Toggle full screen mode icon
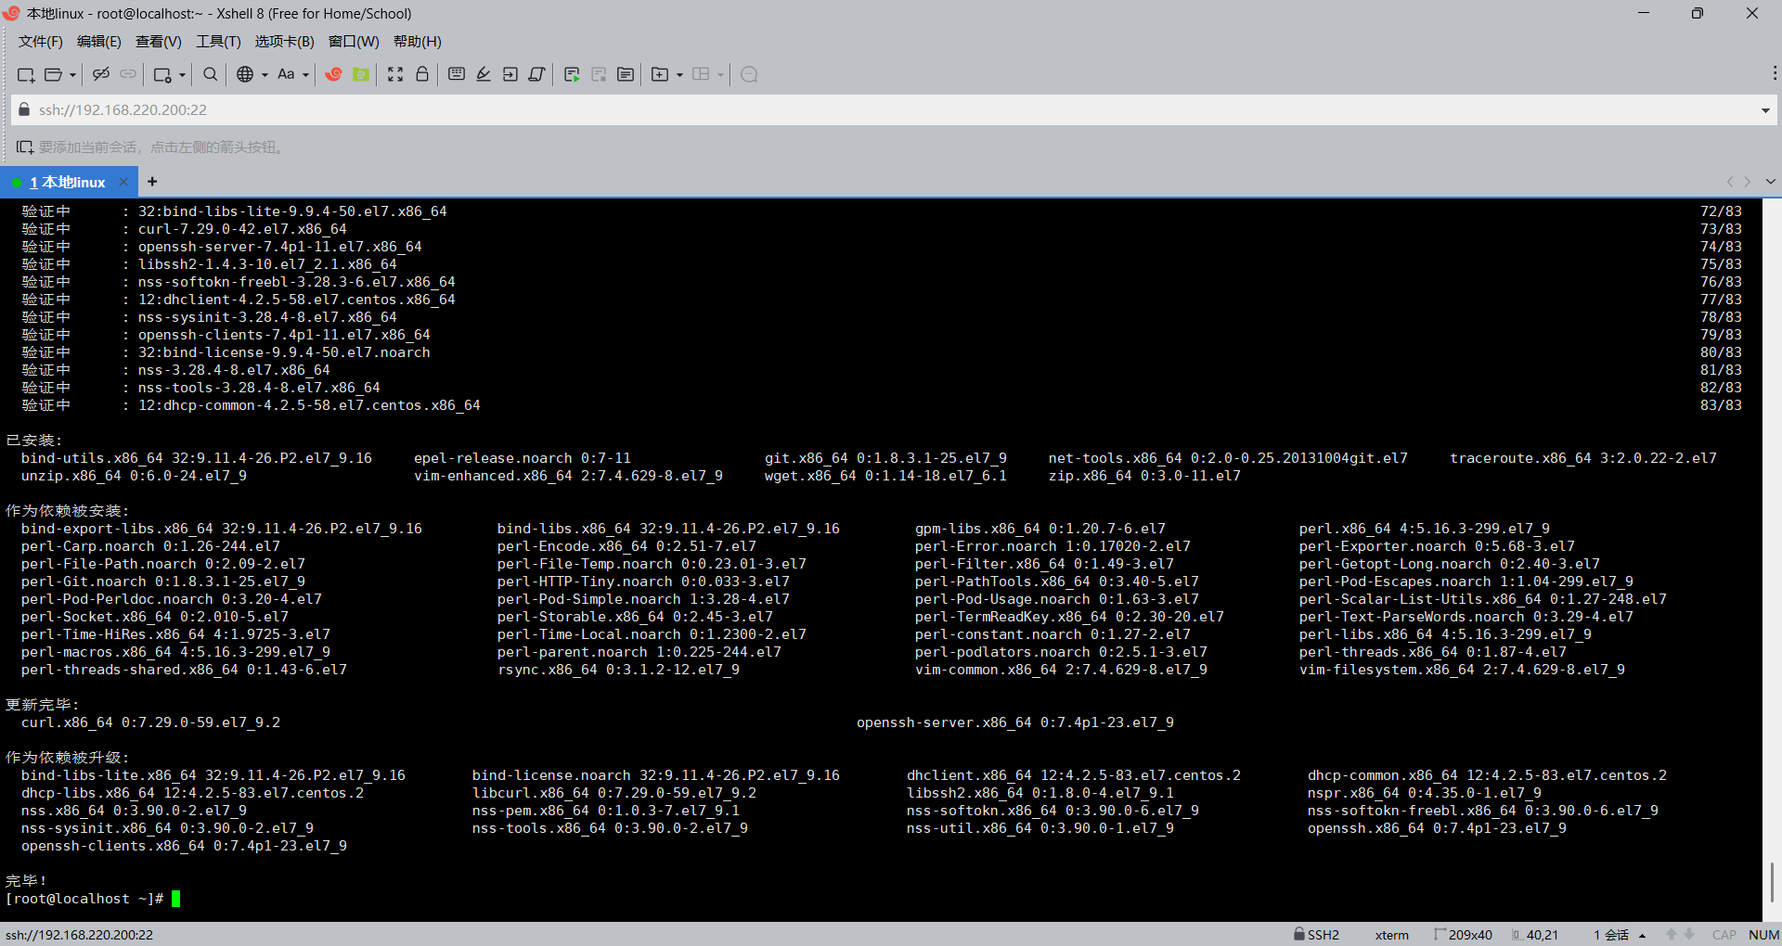This screenshot has width=1782, height=946. coord(395,74)
